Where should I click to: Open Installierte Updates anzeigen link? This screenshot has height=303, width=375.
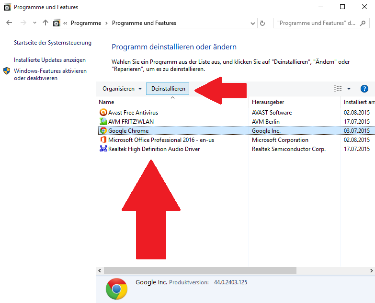[50, 60]
